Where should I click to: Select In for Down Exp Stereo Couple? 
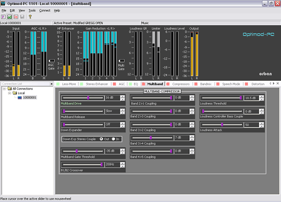pos(114,139)
